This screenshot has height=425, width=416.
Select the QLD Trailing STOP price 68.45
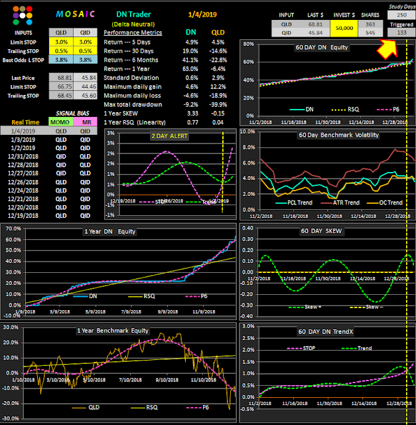tap(61, 96)
